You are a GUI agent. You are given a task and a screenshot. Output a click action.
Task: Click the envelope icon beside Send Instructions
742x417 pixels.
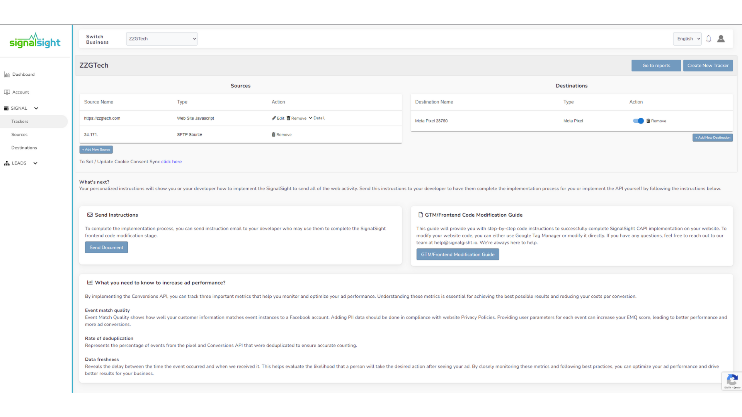[x=90, y=215]
